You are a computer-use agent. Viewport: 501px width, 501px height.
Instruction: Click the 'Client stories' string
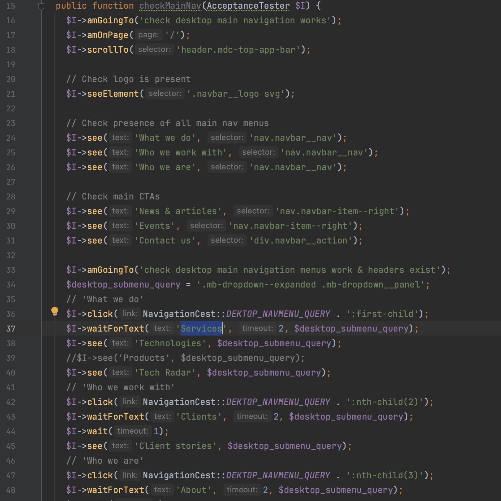pyautogui.click(x=175, y=446)
